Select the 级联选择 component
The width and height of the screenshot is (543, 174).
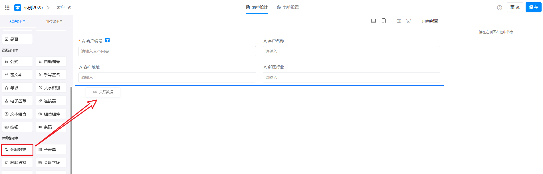coord(17,163)
